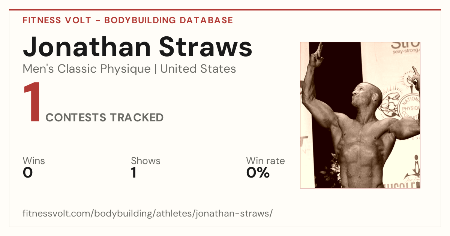
Task: Click the red top border line
Action: tap(225, 10)
